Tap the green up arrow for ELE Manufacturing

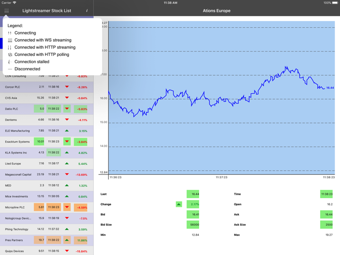pos(67,131)
